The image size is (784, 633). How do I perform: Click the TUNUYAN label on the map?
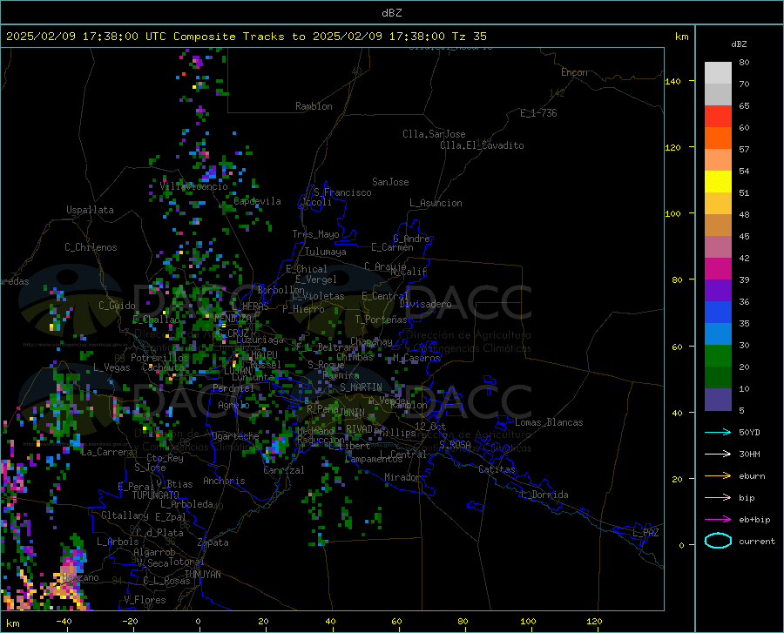tap(202, 574)
